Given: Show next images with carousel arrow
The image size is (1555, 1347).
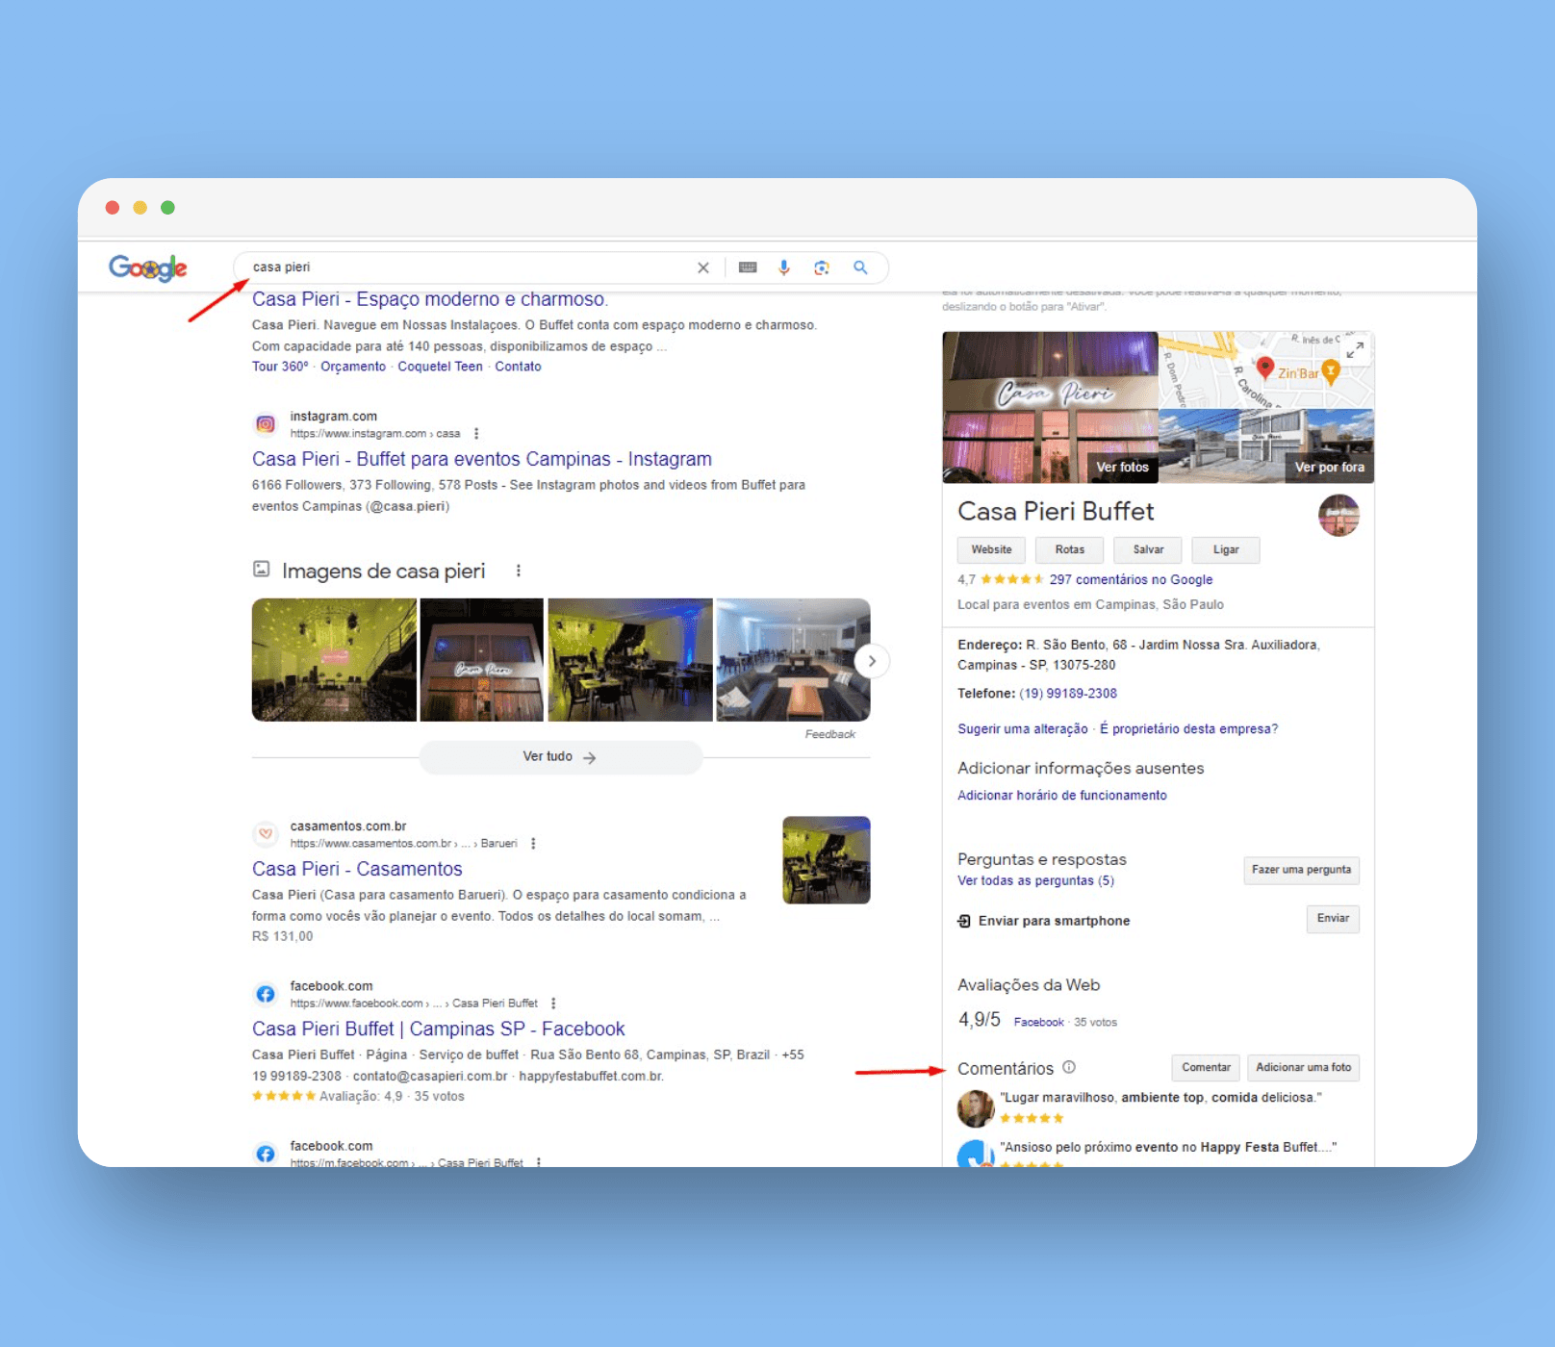Looking at the screenshot, I should click(x=872, y=661).
